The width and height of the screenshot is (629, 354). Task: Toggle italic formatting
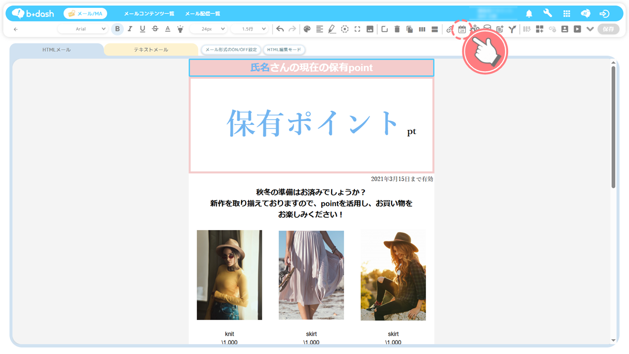tap(130, 29)
